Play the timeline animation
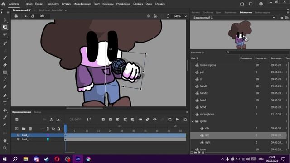Viewport: 290px width, 163px height. pos(177,120)
